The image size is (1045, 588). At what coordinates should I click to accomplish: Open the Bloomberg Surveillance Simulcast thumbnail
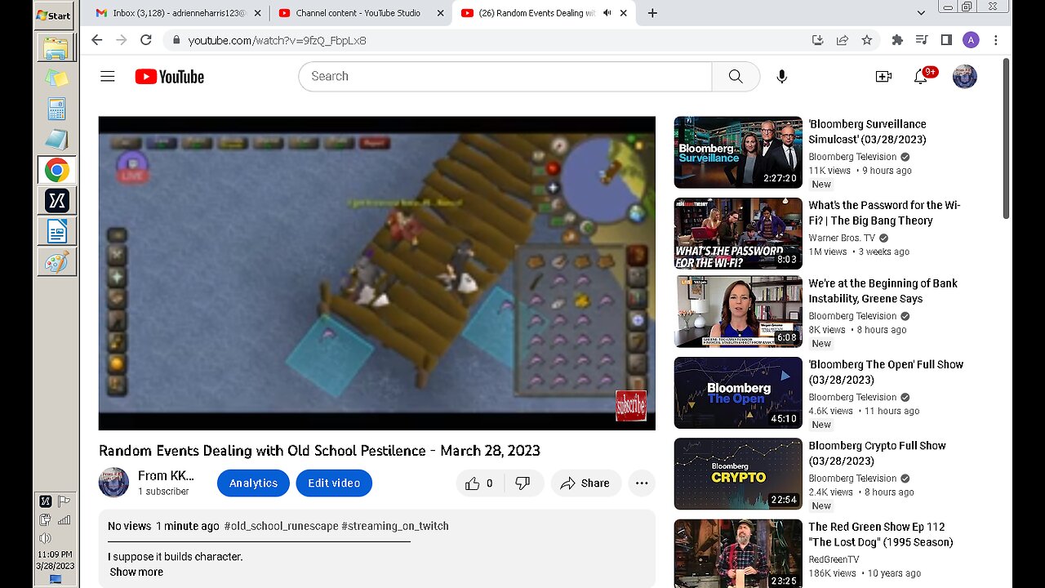click(x=738, y=152)
